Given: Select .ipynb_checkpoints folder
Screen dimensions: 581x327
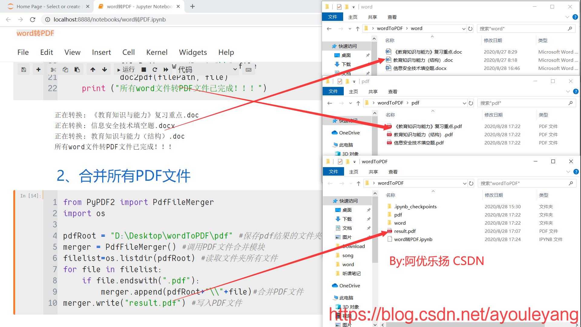Looking at the screenshot, I should [x=415, y=207].
